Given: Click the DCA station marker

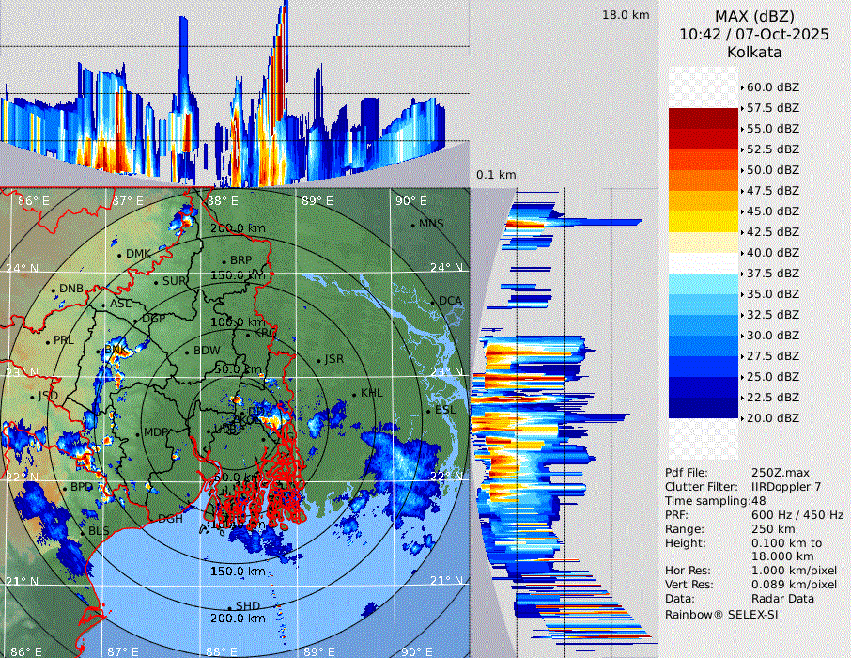Looking at the screenshot, I should click(x=433, y=302).
